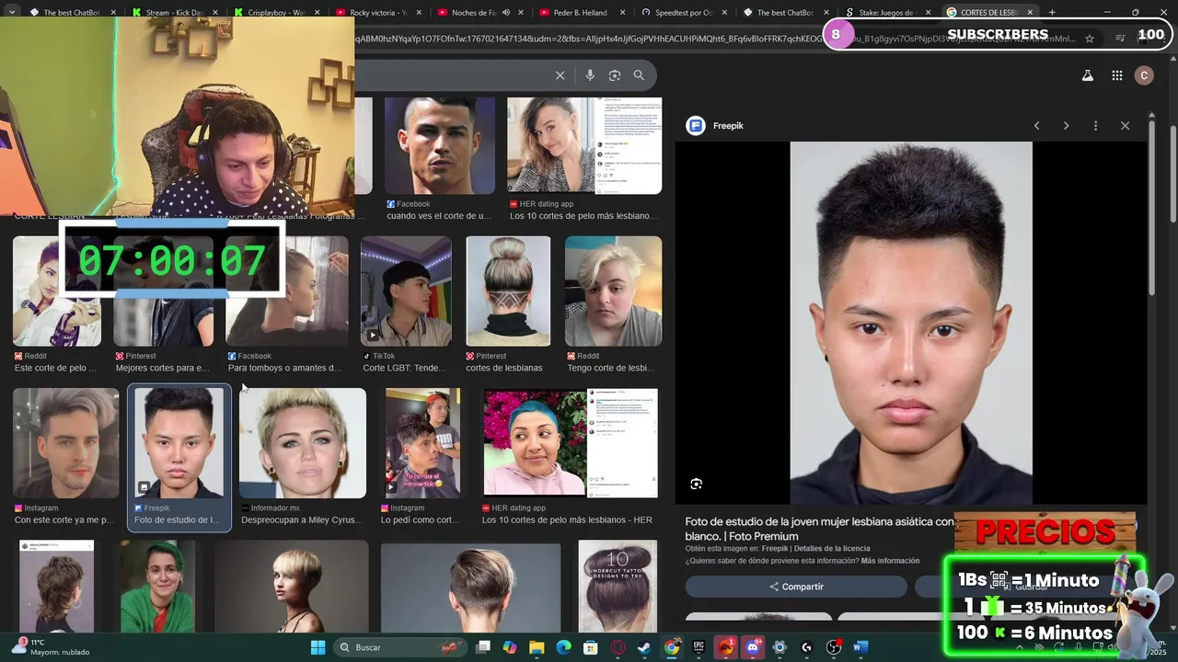Show the next image in the preview panel
This screenshot has width=1178, height=662.
click(x=1066, y=126)
